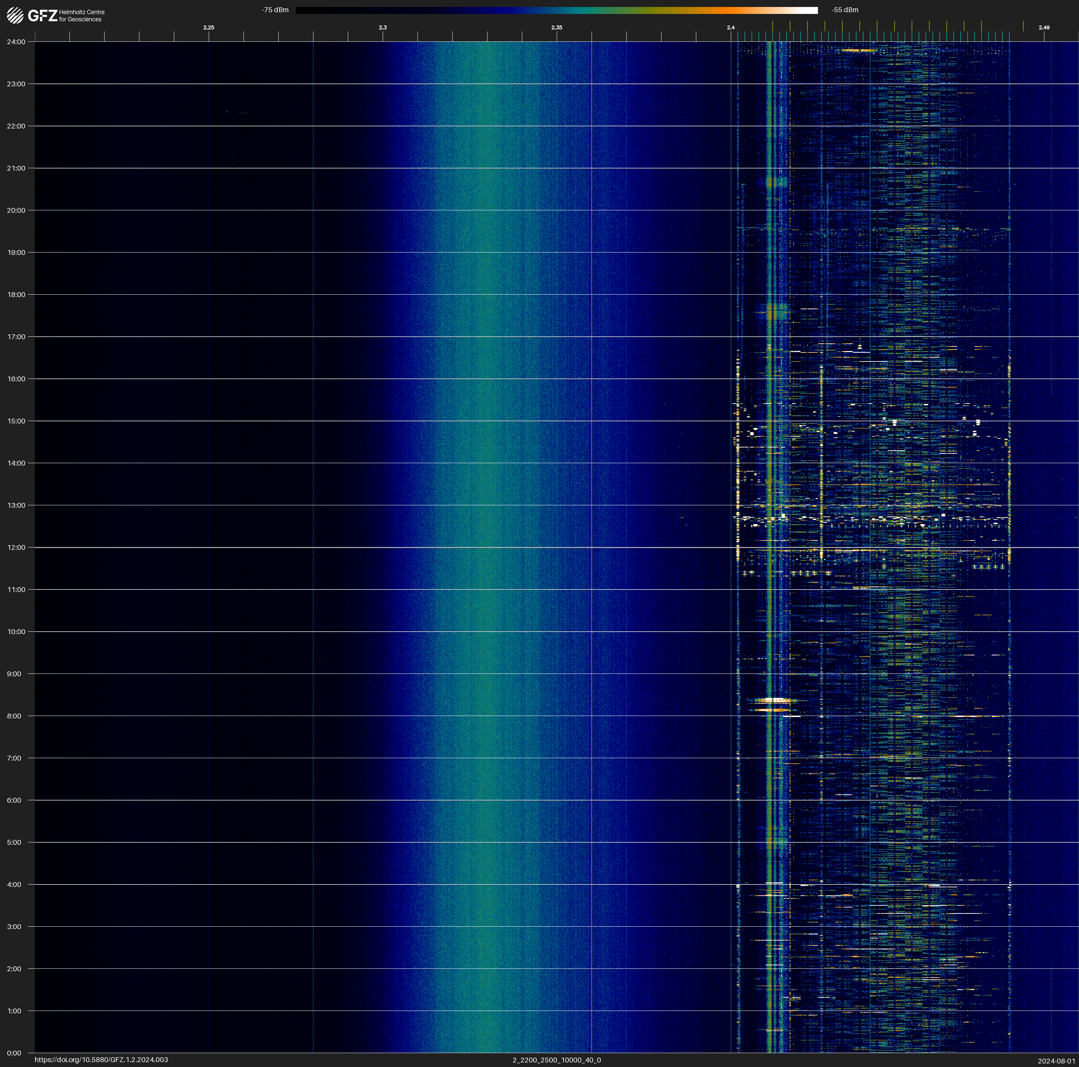Click the 2_2200_2500_10000_40_0 file name label
Screen dimensions: 1079x1067
556,1060
